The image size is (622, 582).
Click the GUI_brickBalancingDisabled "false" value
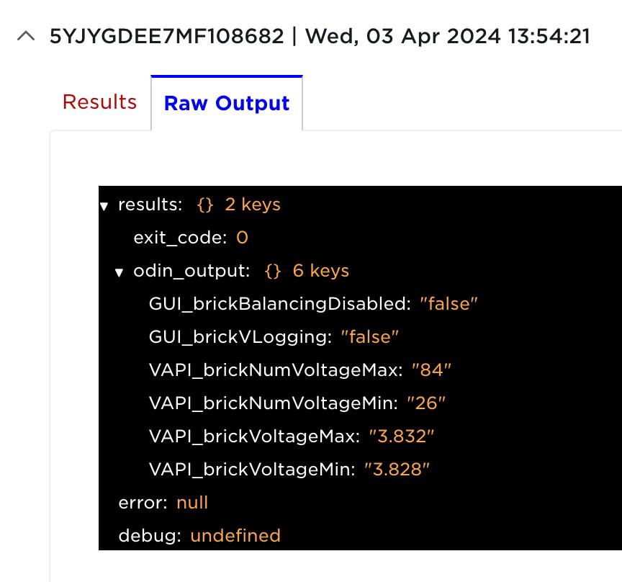tap(449, 304)
